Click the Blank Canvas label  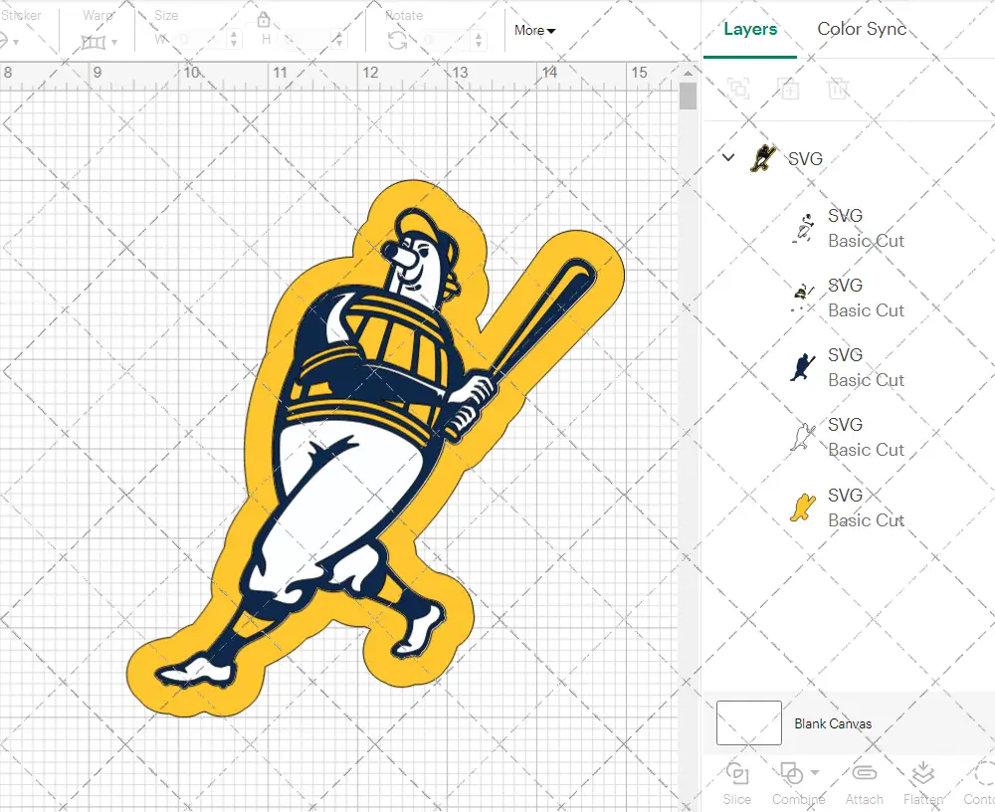click(833, 723)
